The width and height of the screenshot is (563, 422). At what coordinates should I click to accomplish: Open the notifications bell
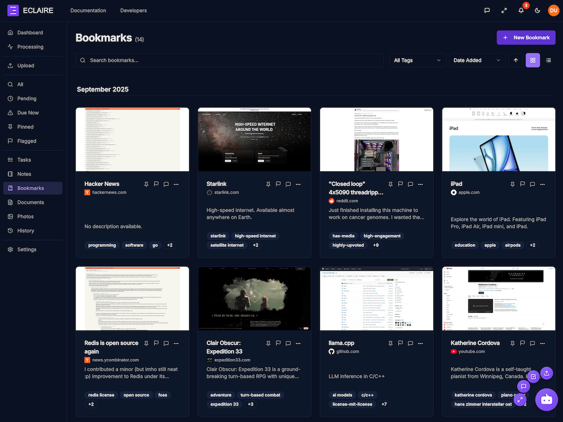pyautogui.click(x=521, y=10)
